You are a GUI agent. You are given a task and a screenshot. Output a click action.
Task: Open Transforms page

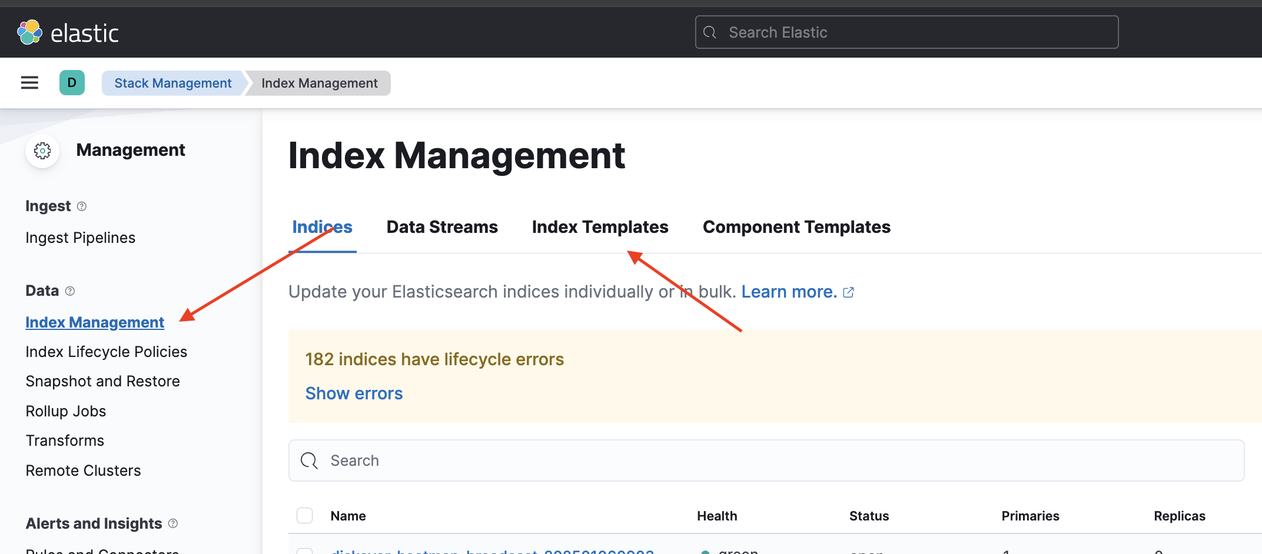click(65, 440)
